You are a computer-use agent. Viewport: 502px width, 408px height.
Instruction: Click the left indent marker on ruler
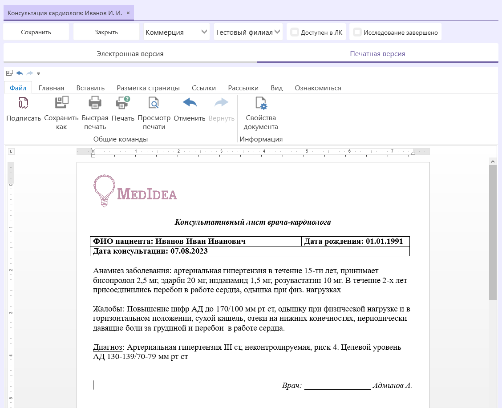[93, 152]
